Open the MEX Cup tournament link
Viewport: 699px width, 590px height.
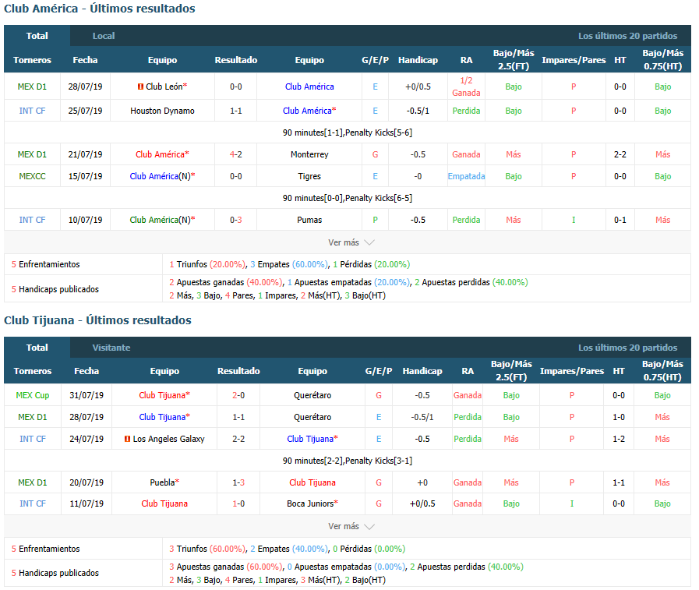pos(33,395)
